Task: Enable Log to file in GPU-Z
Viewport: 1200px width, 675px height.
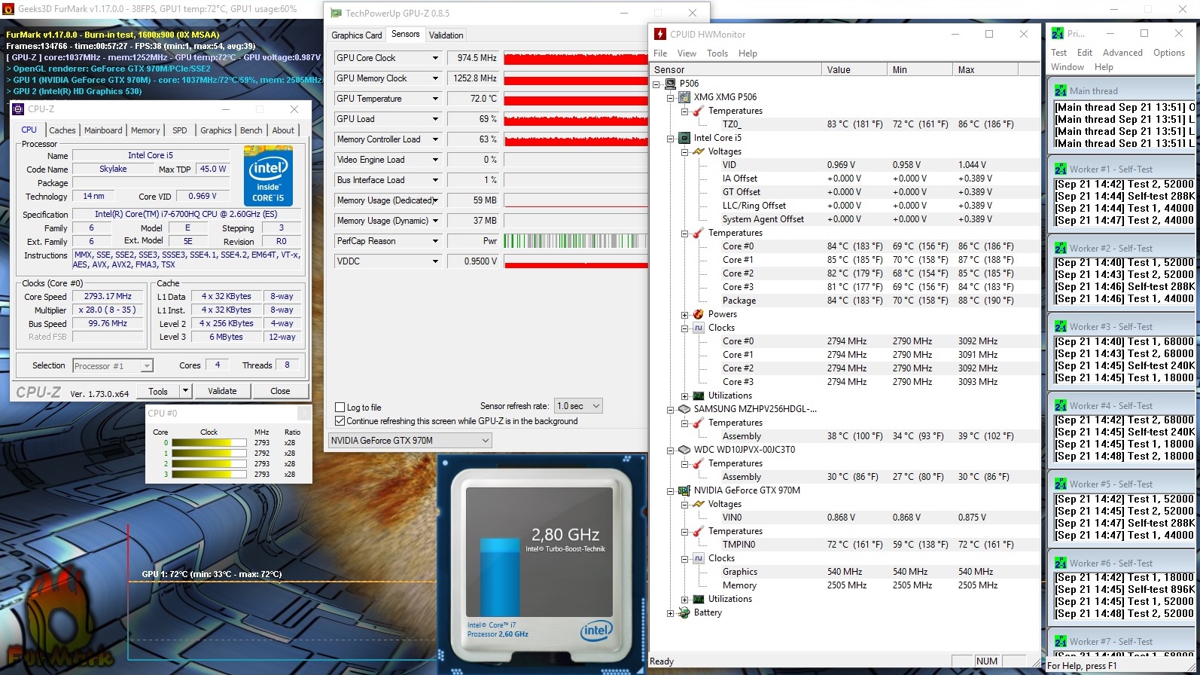Action: pos(340,408)
